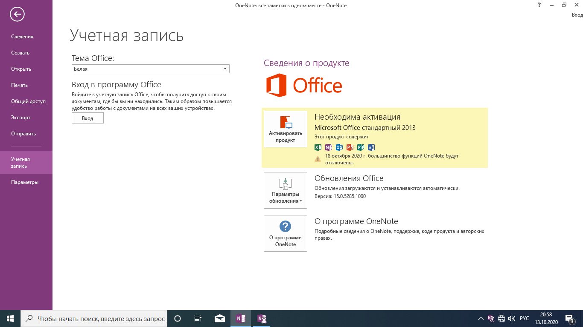The width and height of the screenshot is (583, 327).
Task: Click the OneNote taskbar icon
Action: coord(241,318)
